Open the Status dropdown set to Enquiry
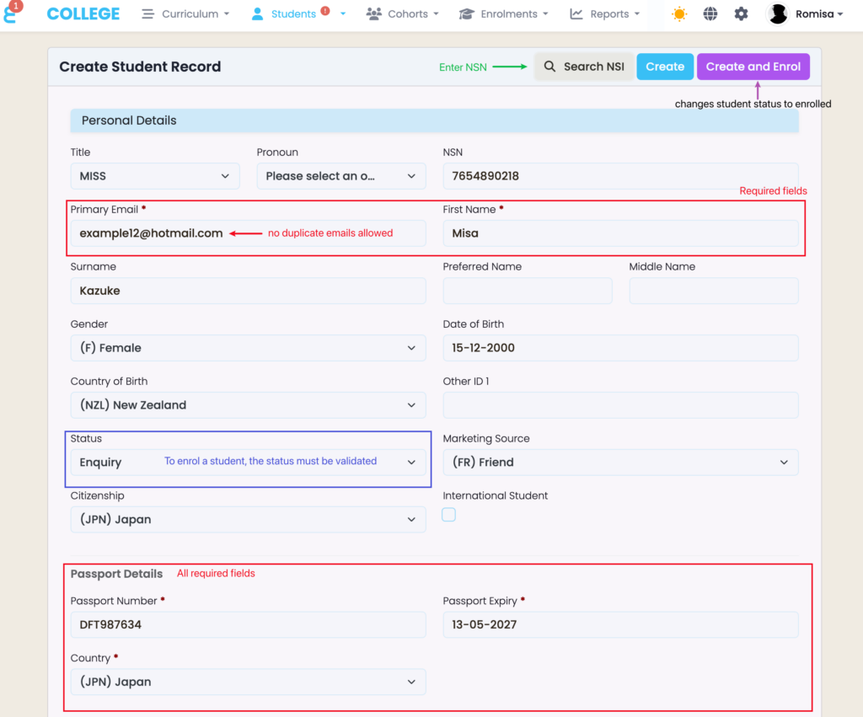Screen dimensions: 863x717 [x=248, y=463]
